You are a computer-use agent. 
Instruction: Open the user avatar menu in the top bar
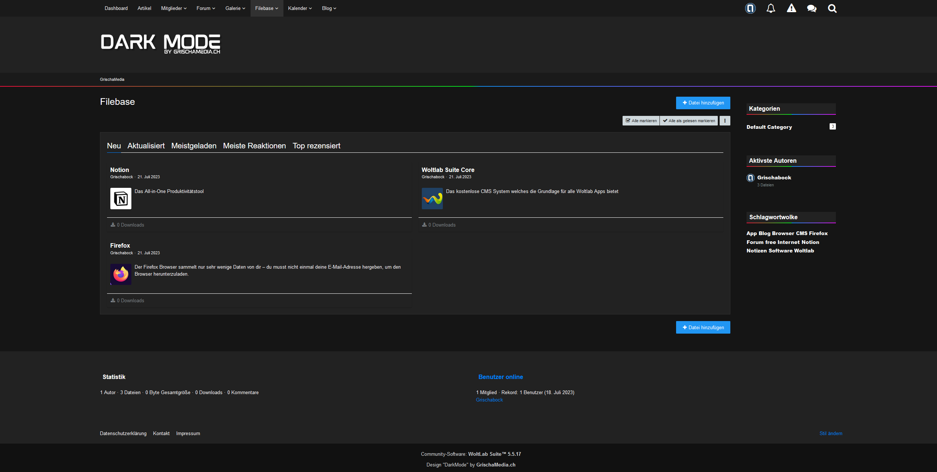750,8
